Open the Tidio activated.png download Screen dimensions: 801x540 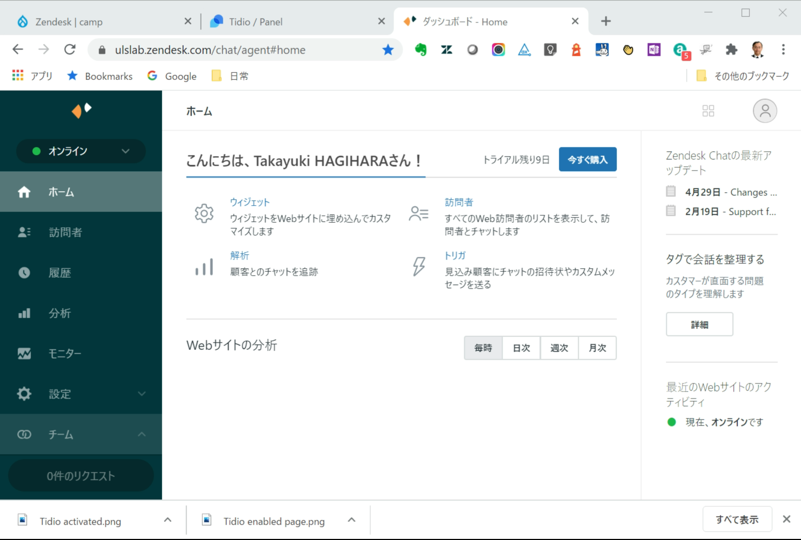(x=80, y=521)
